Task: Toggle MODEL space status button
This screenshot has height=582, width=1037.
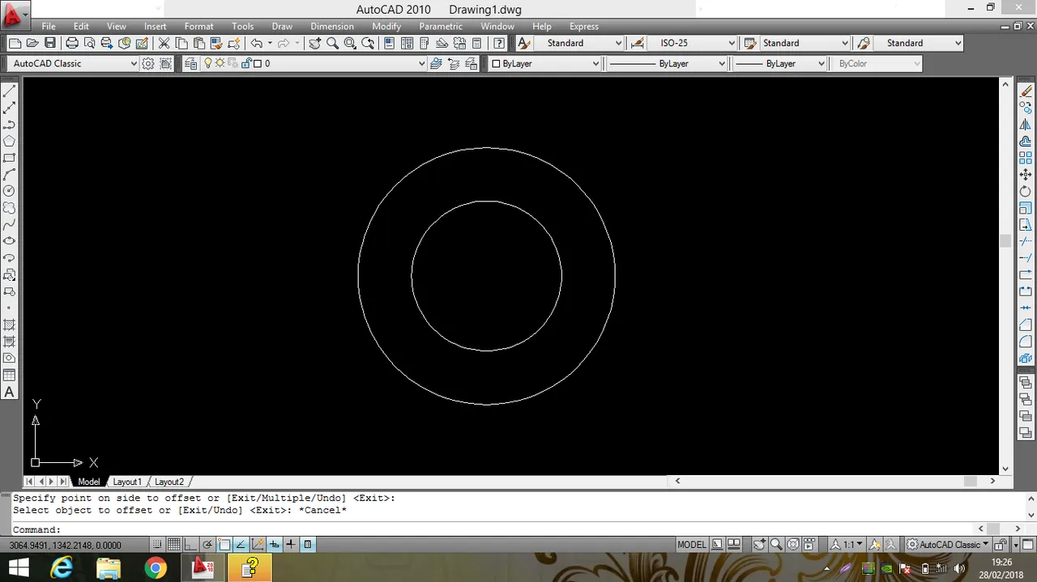Action: (x=692, y=545)
